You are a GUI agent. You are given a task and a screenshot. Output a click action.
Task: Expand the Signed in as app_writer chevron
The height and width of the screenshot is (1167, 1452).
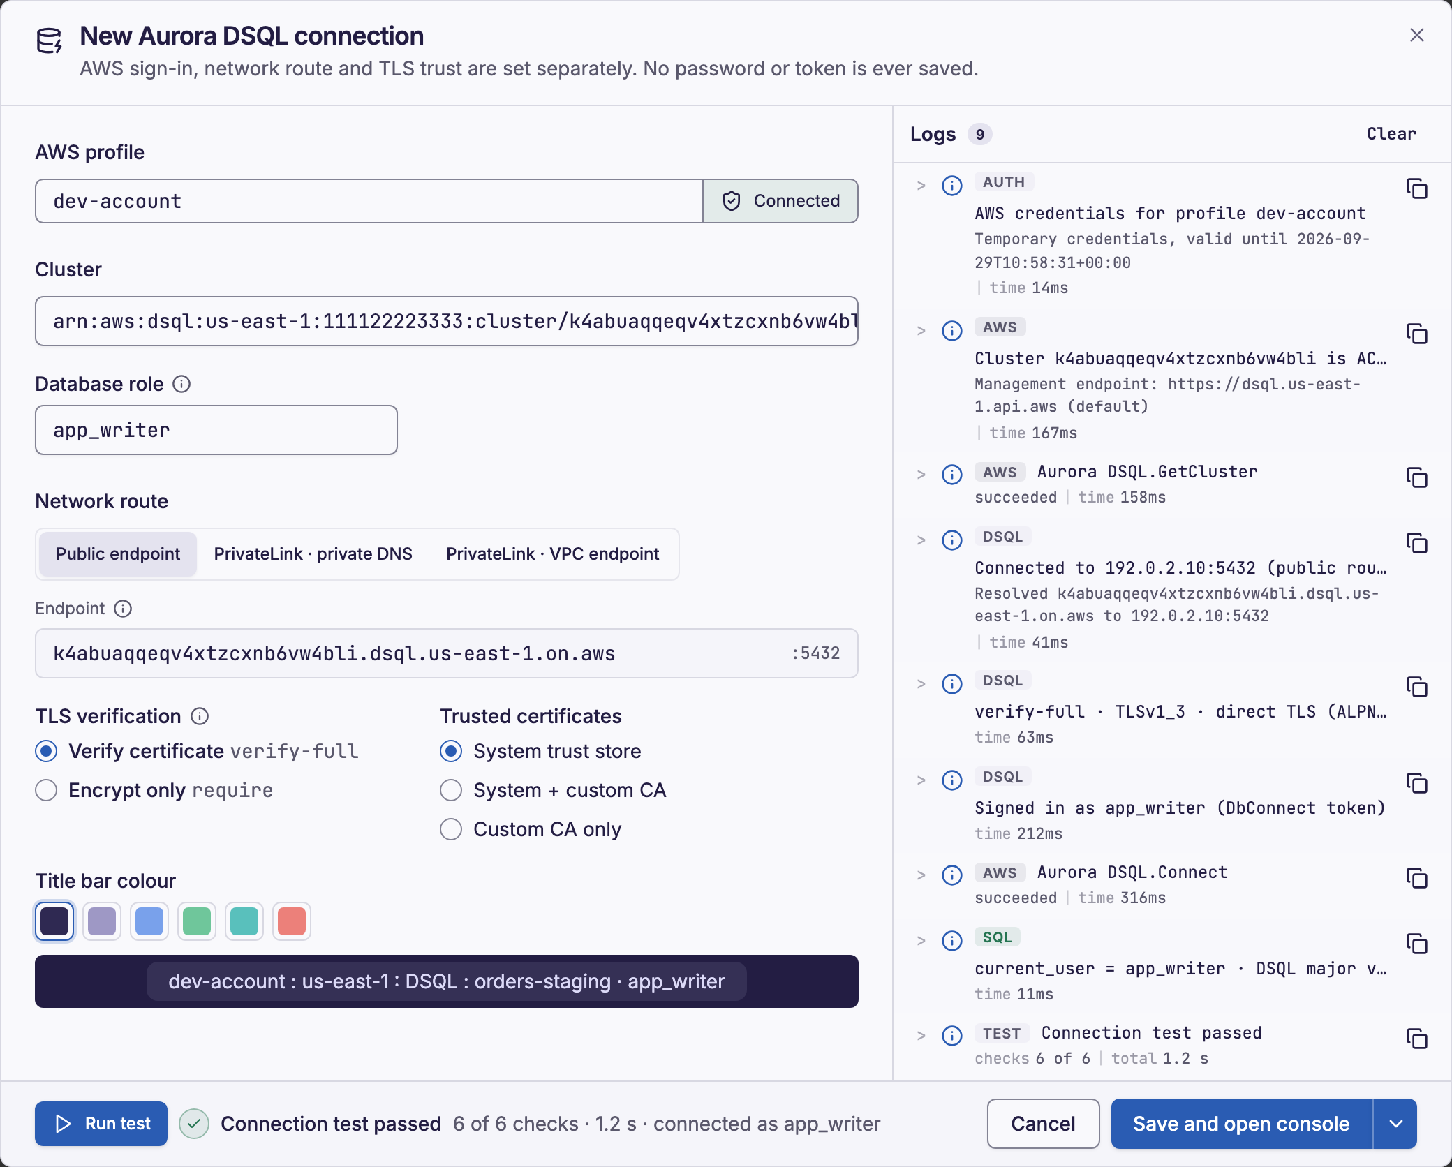tap(921, 780)
